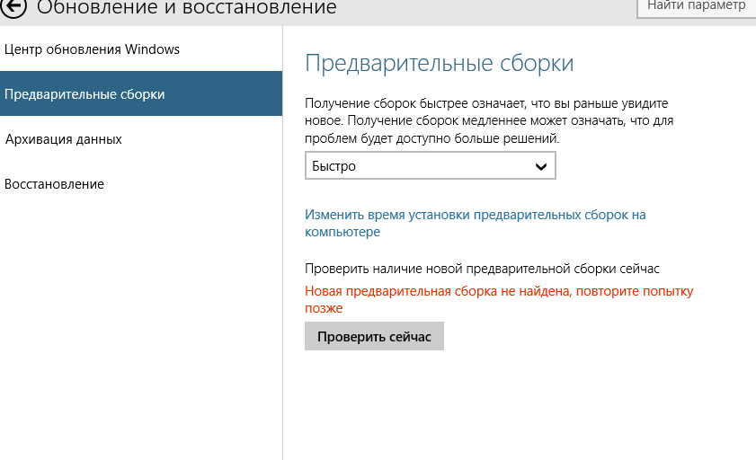Click the Получение сборок быстрее description paragraph

pyautogui.click(x=489, y=120)
